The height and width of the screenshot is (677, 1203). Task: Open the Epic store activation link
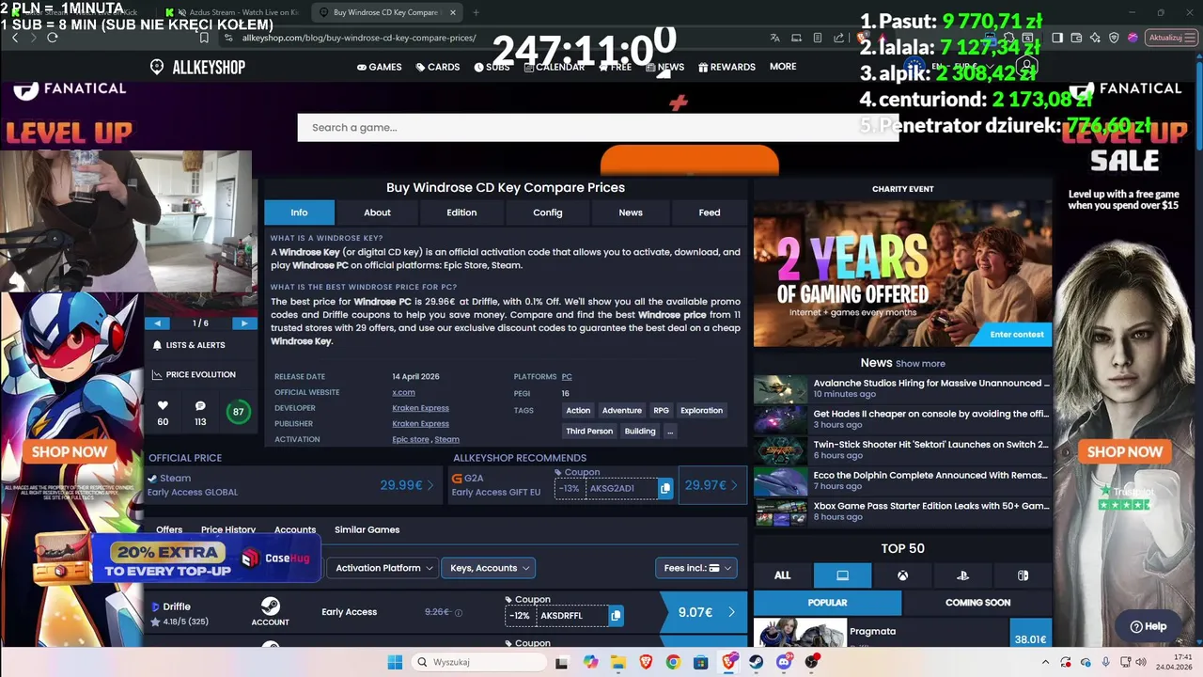coord(410,439)
